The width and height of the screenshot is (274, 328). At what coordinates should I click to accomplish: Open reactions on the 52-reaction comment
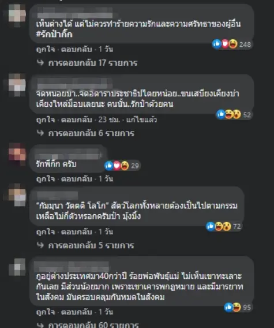[234, 114]
